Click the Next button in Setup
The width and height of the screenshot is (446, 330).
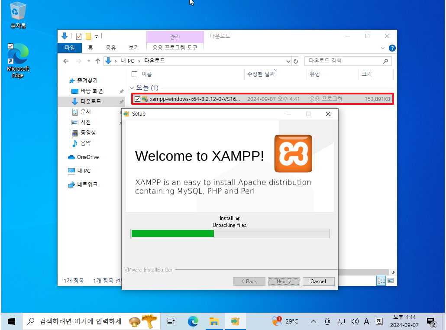[284, 281]
